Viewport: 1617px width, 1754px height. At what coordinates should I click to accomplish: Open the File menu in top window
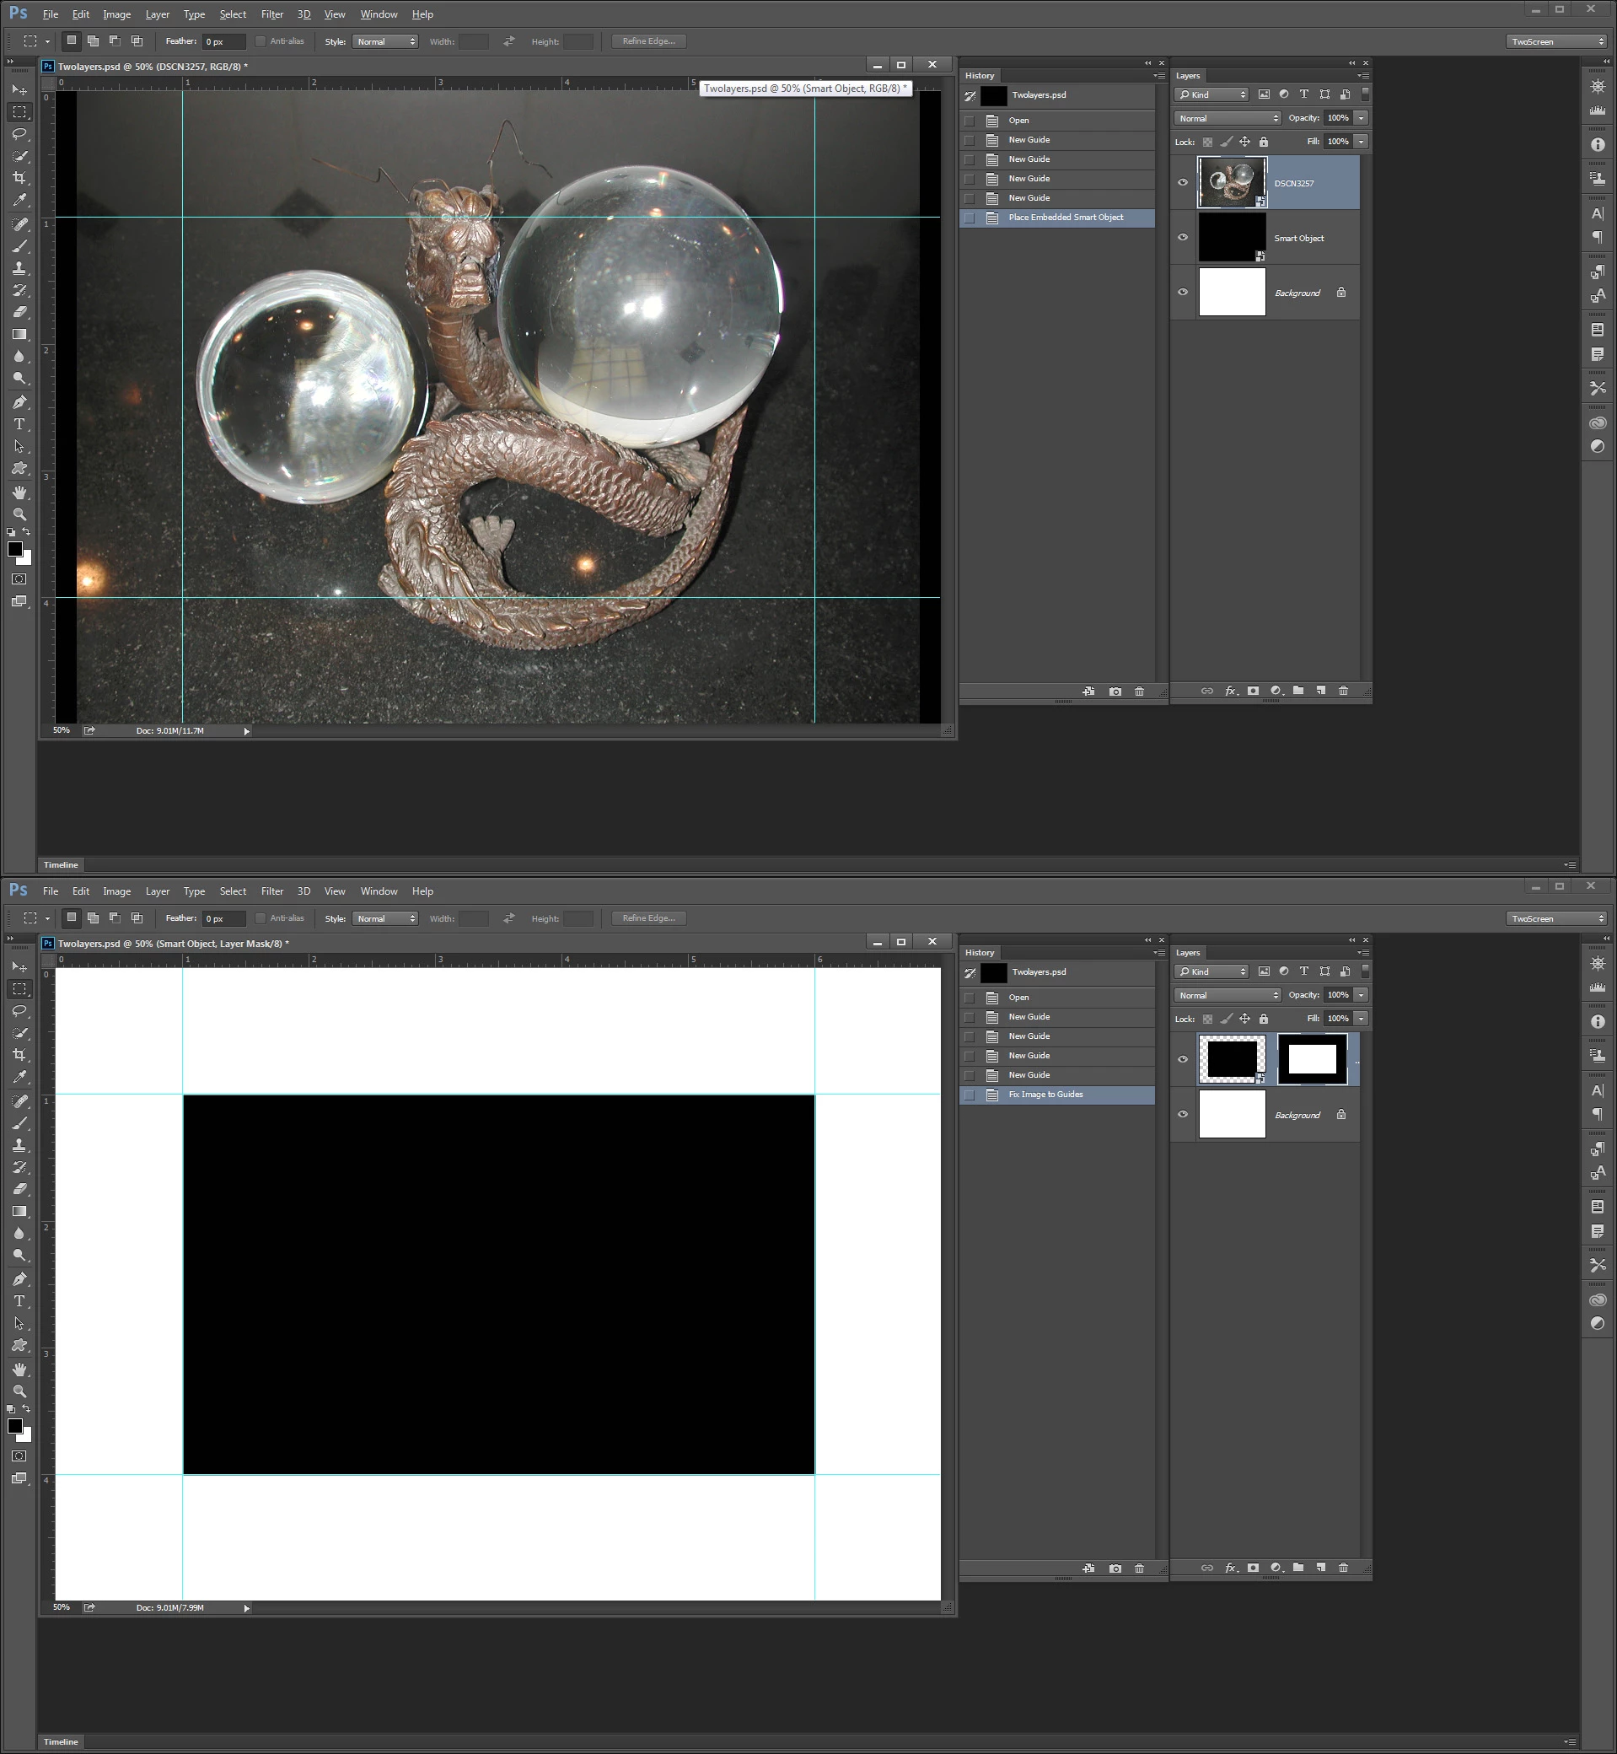pyautogui.click(x=51, y=14)
